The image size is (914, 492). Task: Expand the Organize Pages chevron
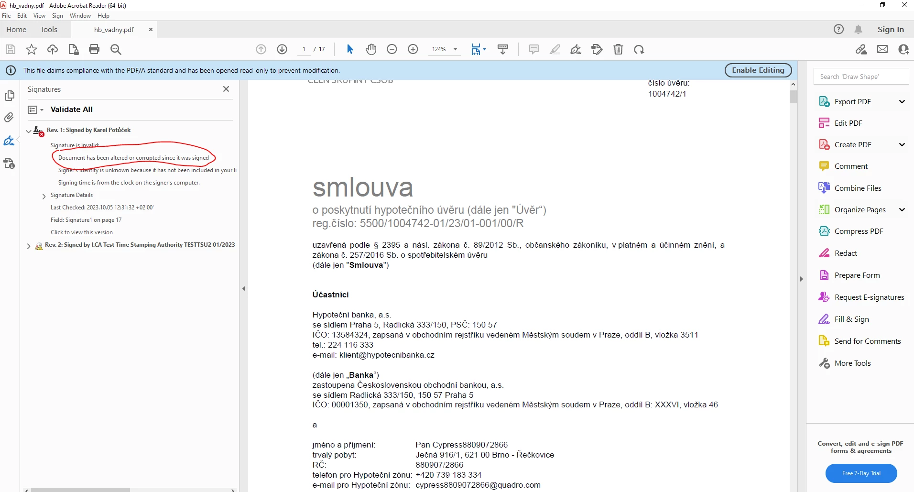pyautogui.click(x=902, y=209)
